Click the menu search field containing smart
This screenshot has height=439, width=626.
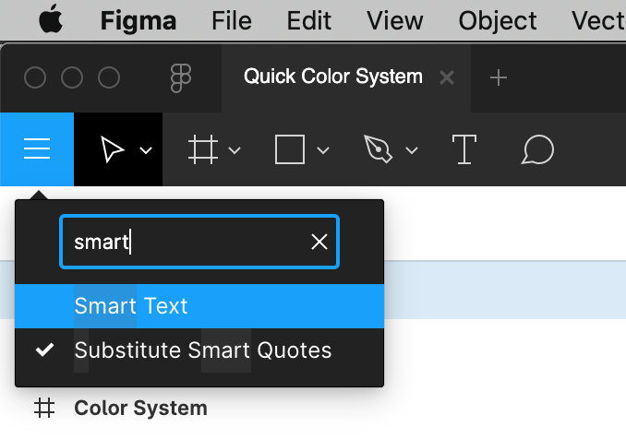(199, 242)
